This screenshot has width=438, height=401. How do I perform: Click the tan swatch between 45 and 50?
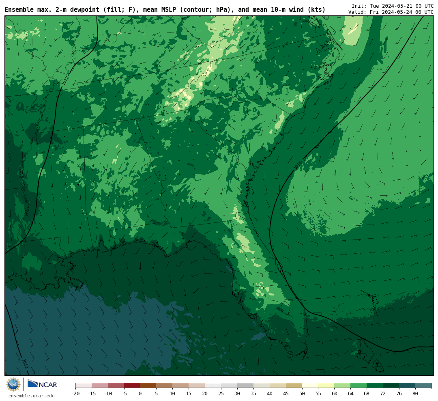[x=294, y=386]
